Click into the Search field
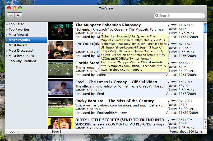Image resolution: width=213 pixels, height=141 pixels. pyautogui.click(x=180, y=16)
